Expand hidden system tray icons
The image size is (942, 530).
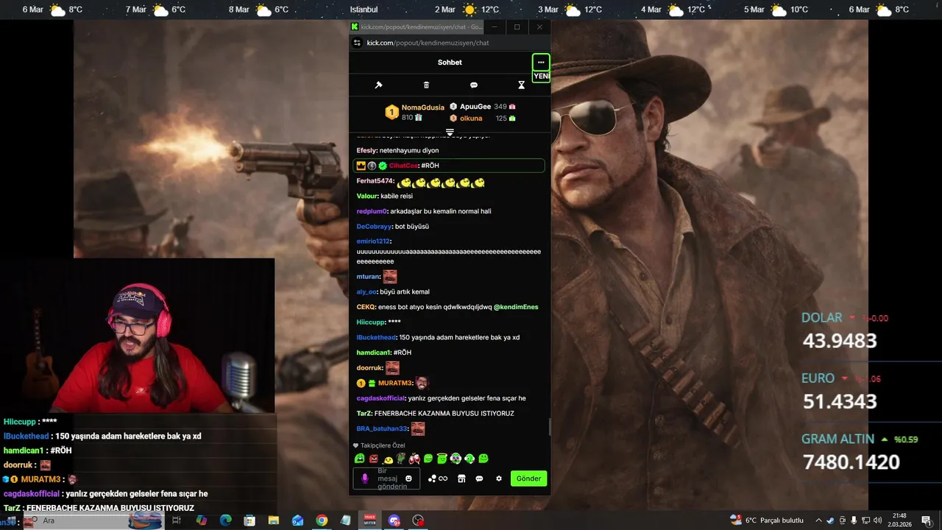pos(818,520)
